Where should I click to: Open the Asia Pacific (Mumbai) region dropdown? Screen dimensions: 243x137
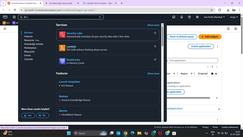click(214, 17)
